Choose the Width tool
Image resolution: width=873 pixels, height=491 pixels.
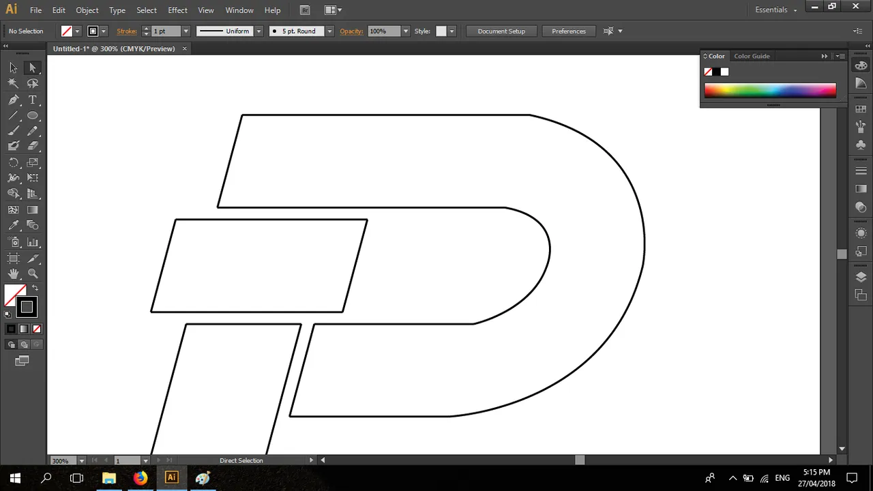[x=13, y=178]
